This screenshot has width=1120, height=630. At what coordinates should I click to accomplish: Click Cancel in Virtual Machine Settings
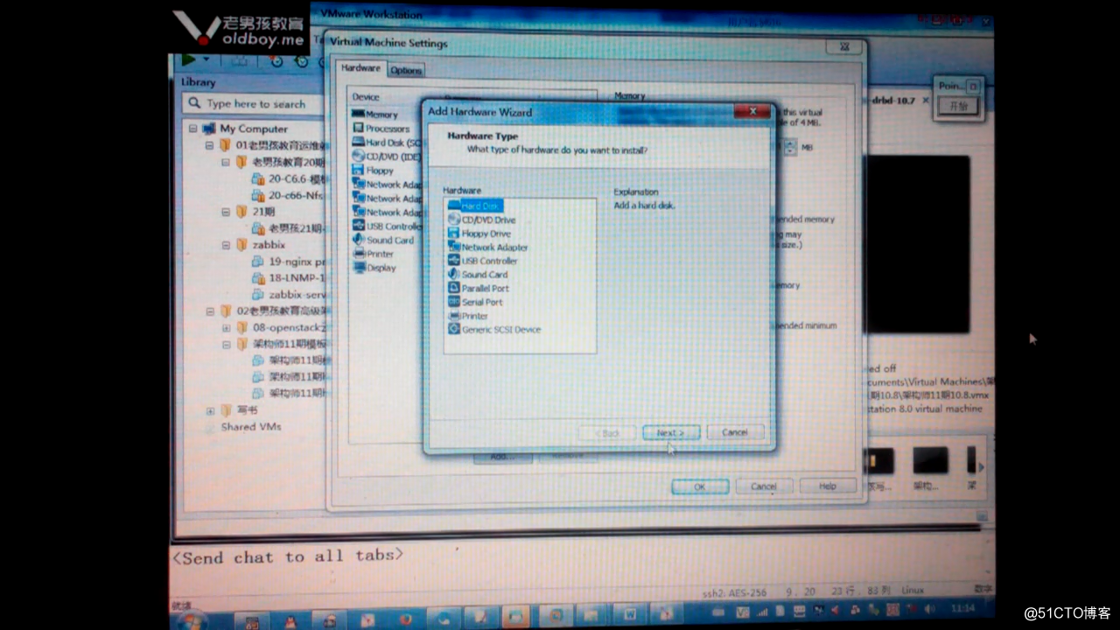pyautogui.click(x=764, y=486)
